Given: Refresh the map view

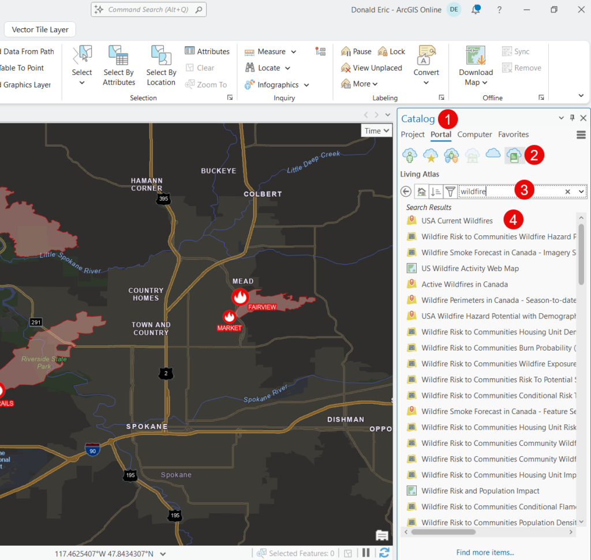Looking at the screenshot, I should [384, 553].
